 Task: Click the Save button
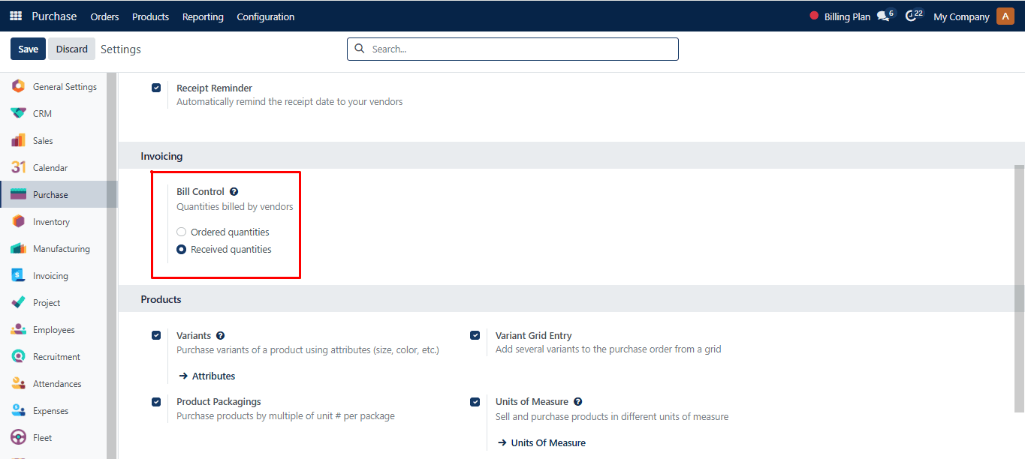pyautogui.click(x=28, y=49)
